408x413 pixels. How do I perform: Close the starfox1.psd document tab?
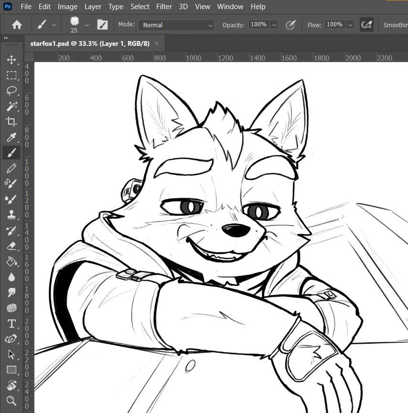[157, 43]
